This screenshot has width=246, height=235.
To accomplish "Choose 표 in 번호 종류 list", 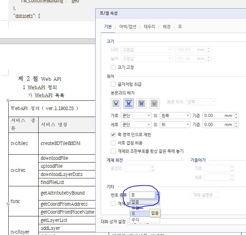I will click(140, 214).
